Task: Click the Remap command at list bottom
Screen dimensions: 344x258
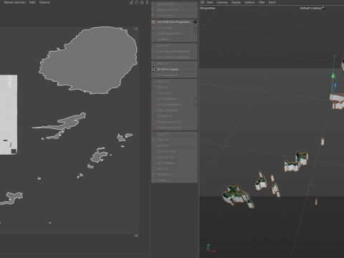Action: (x=174, y=180)
